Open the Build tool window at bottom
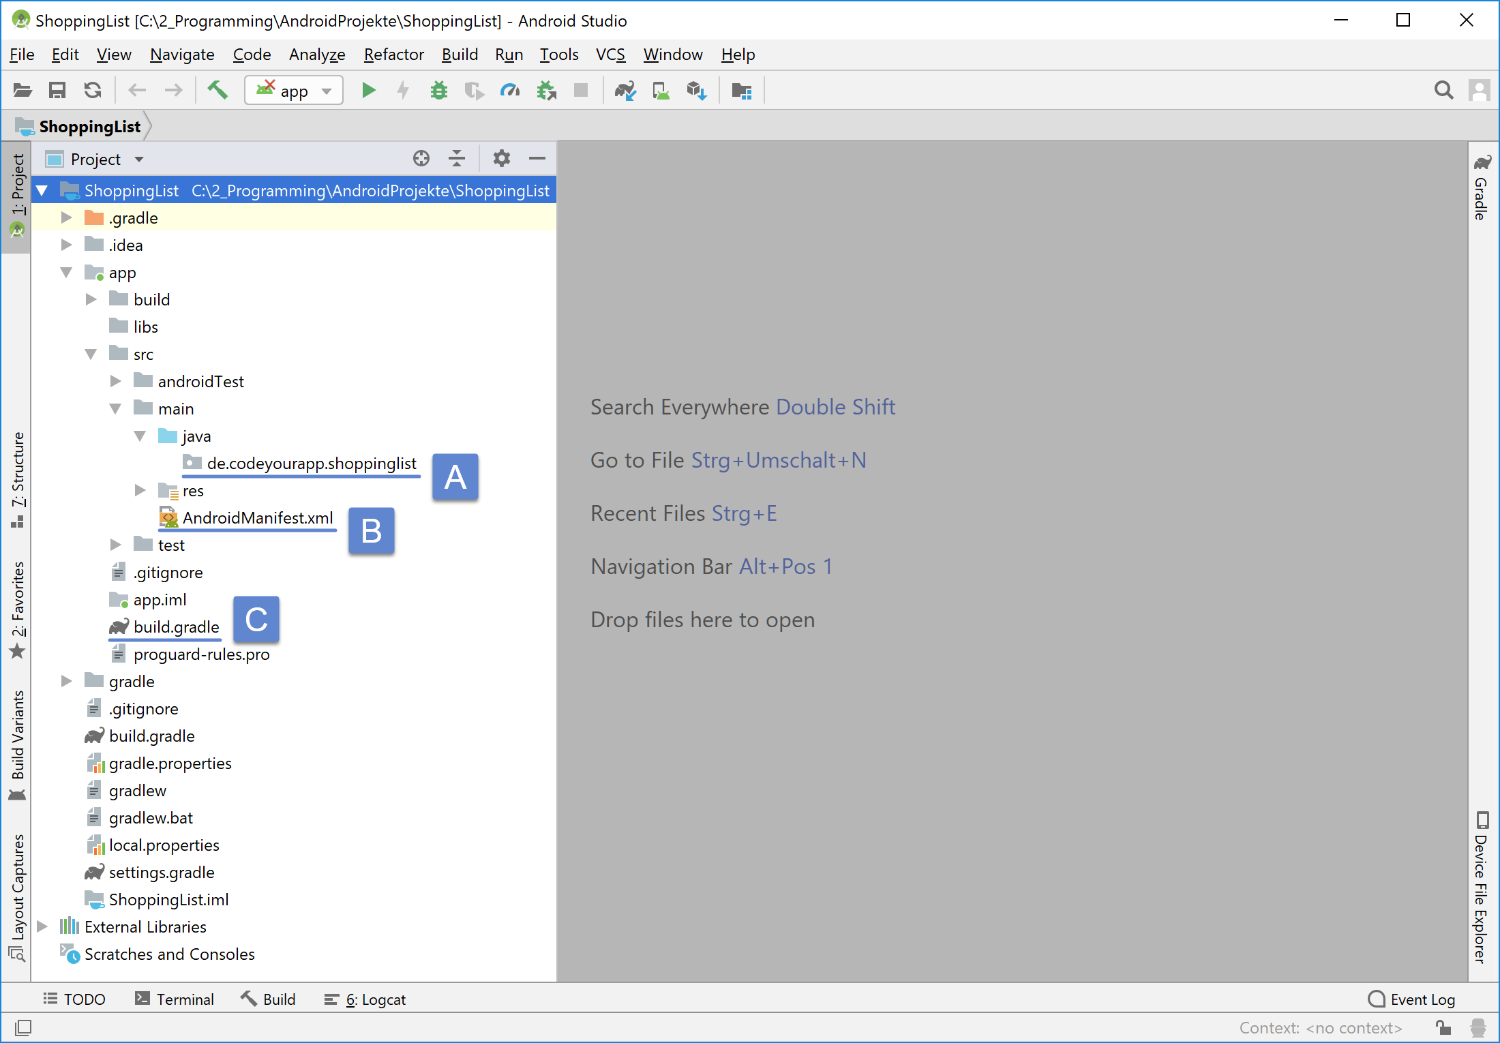Image resolution: width=1500 pixels, height=1043 pixels. click(268, 999)
